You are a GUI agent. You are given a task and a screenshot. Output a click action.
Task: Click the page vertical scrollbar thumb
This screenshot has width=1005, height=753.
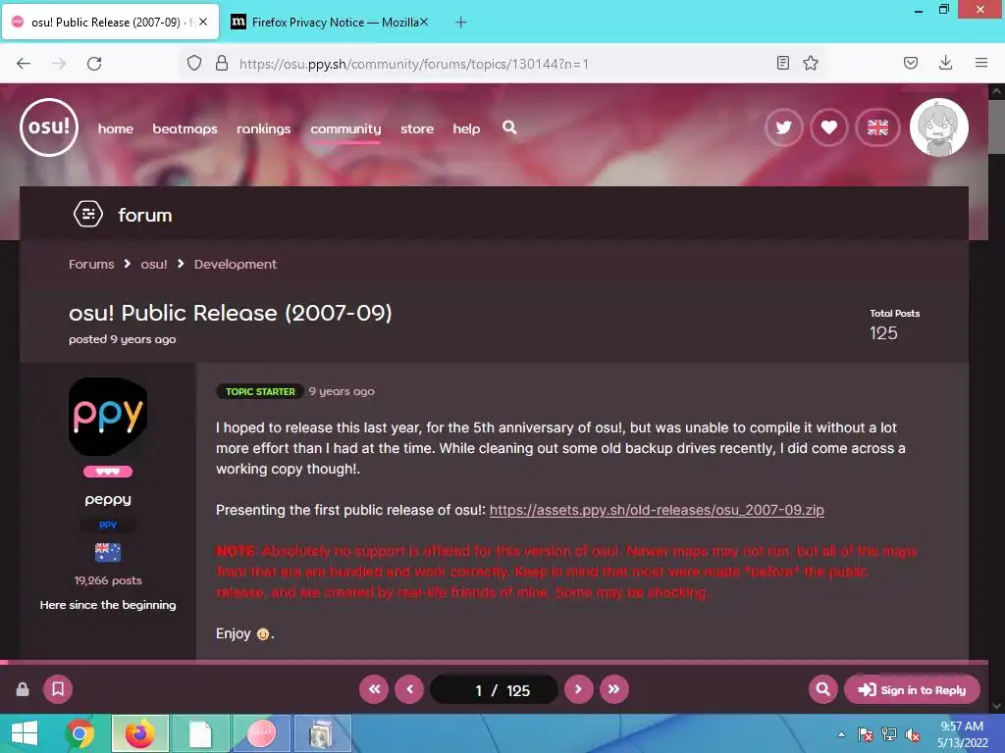[996, 126]
